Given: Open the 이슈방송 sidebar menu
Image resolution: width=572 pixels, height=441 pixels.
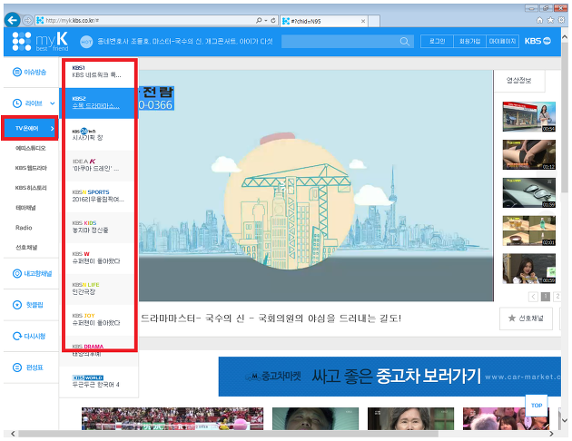Looking at the screenshot, I should tap(30, 73).
